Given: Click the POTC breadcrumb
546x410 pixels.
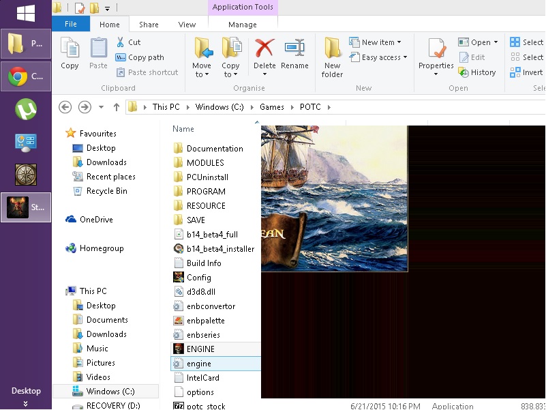Looking at the screenshot, I should click(x=310, y=107).
